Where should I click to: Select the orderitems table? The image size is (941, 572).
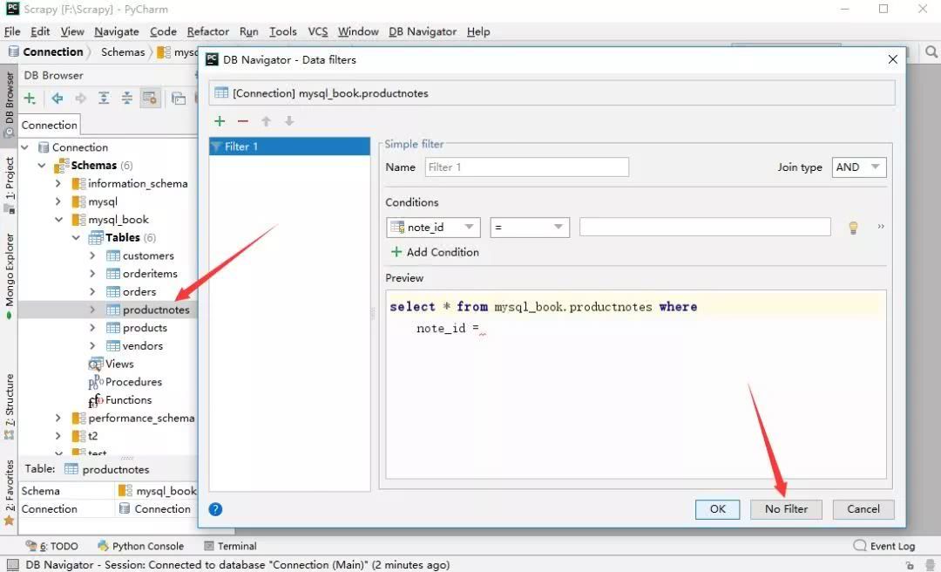[x=150, y=274]
